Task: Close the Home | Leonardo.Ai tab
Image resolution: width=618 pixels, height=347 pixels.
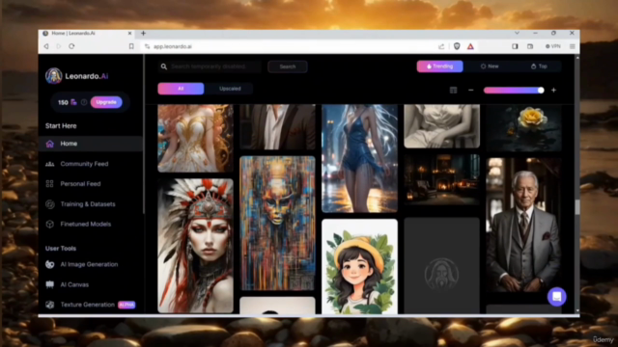Action: pyautogui.click(x=129, y=34)
